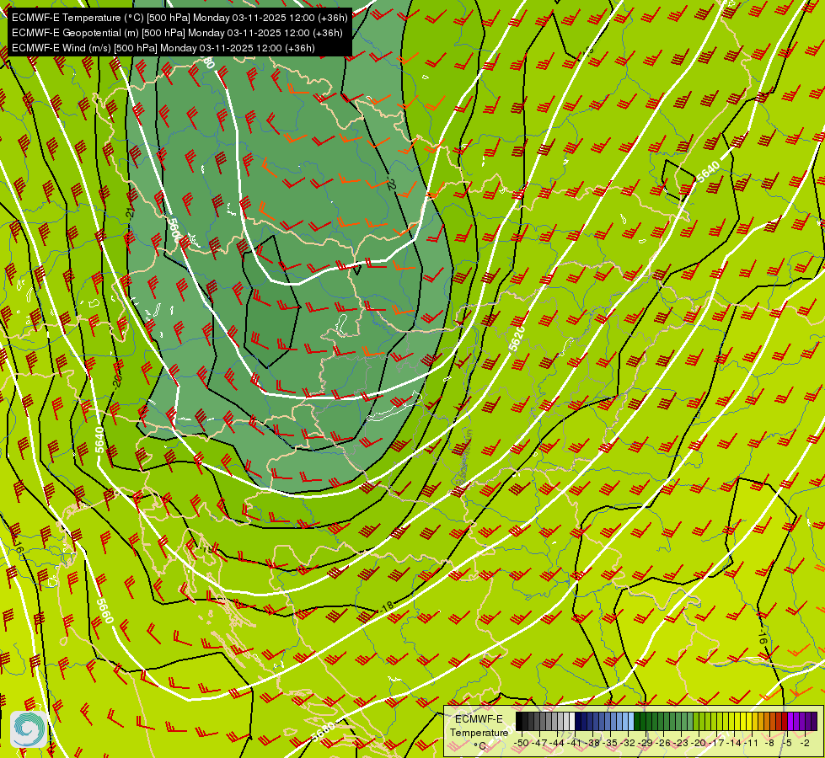Click the 5660 geopotential contour label
Viewport: 825px width, 758px height.
tap(105, 610)
